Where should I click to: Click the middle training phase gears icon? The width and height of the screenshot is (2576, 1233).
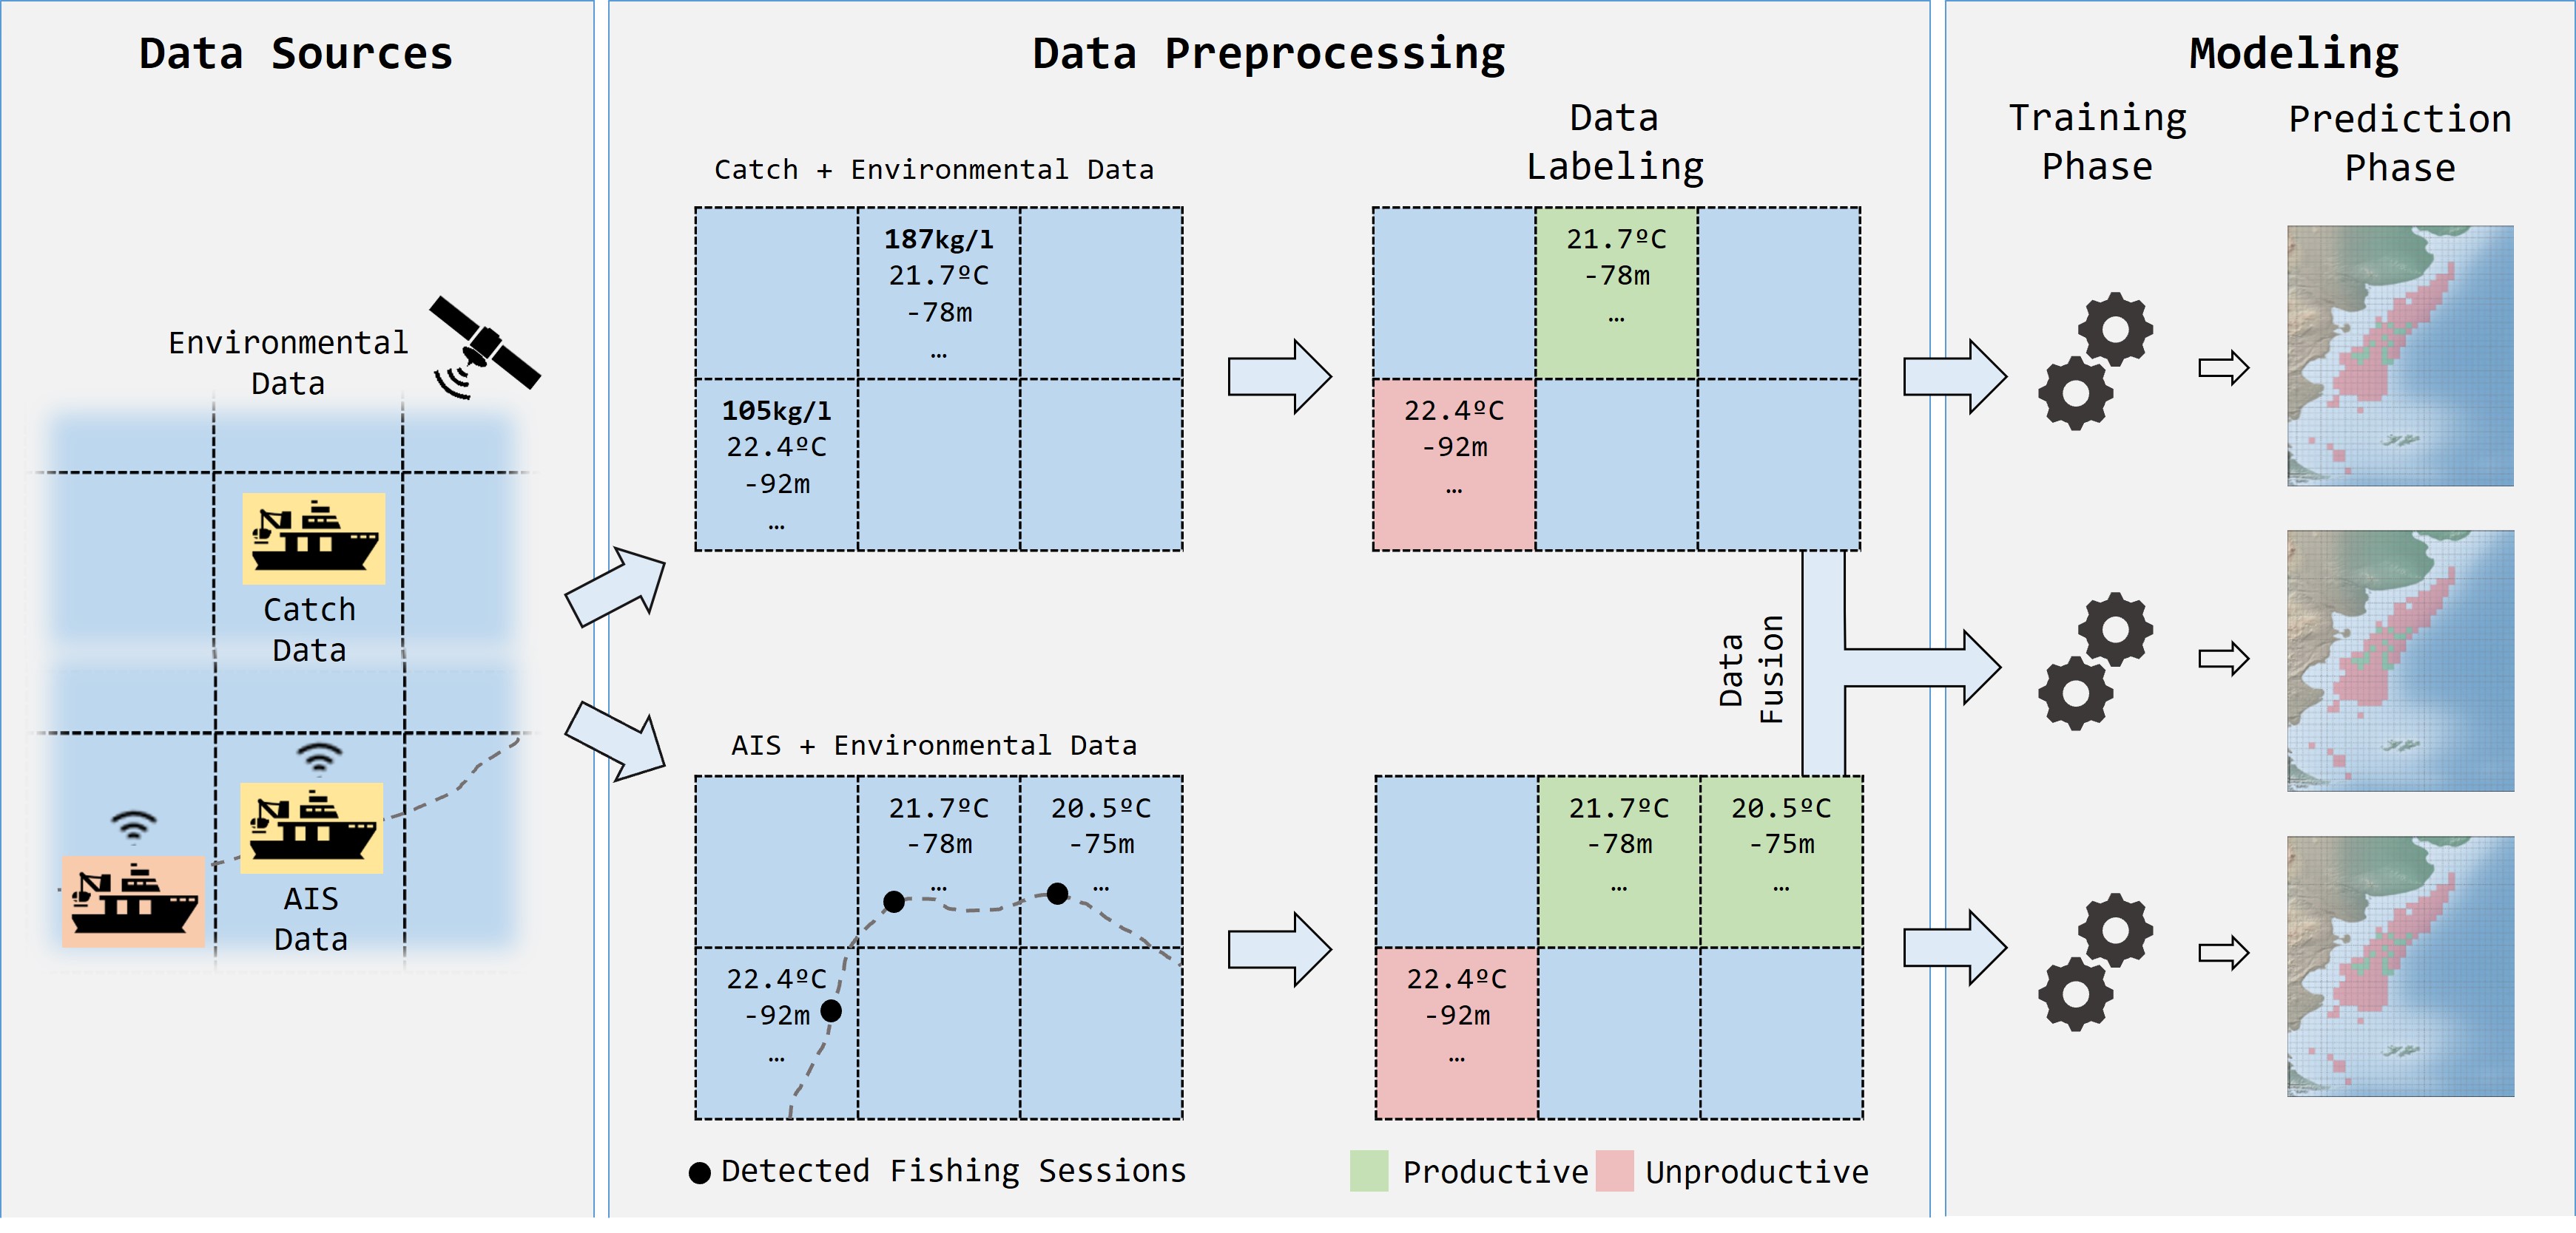[x=2095, y=660]
